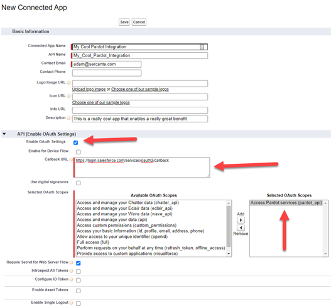331x307 pixels.
Task: Click help icon beside Configure ID Token
Action: pyautogui.click(x=72, y=279)
